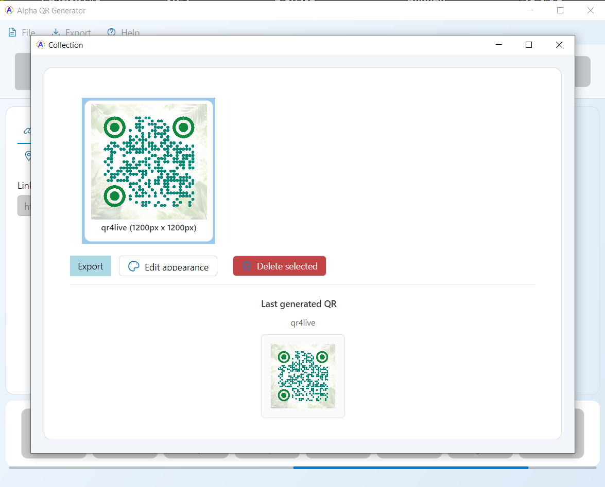Close the Collection dialog
Image resolution: width=605 pixels, height=487 pixels.
(559, 45)
